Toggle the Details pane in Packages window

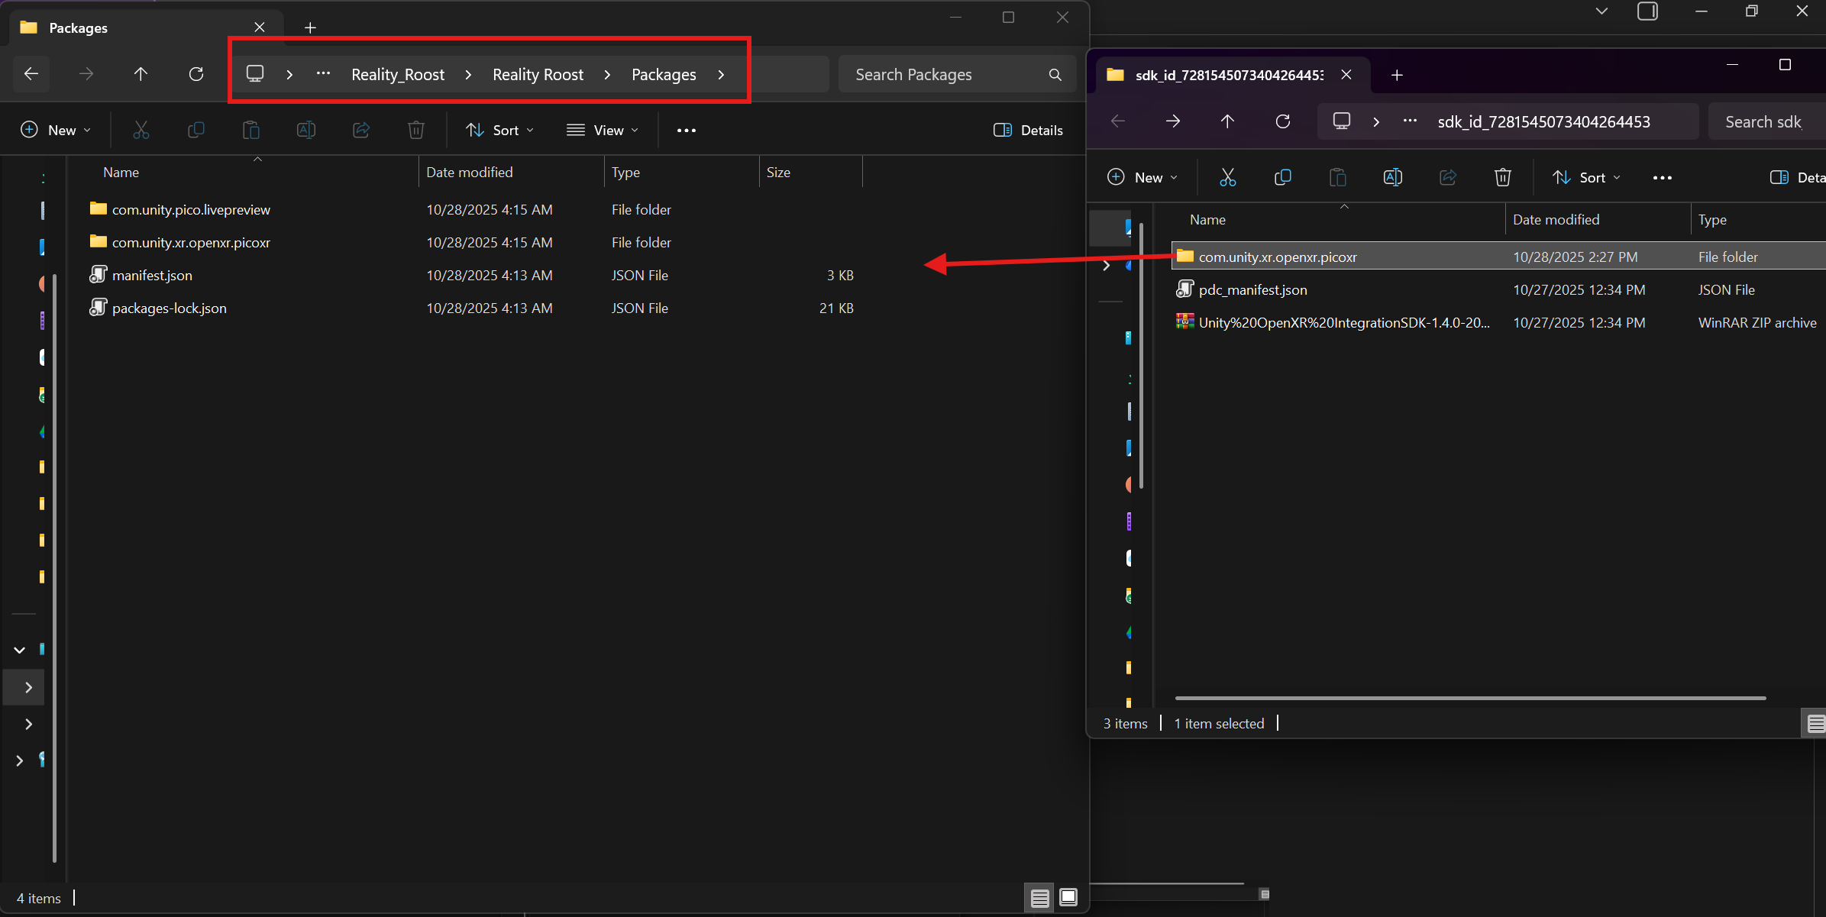tap(1028, 131)
